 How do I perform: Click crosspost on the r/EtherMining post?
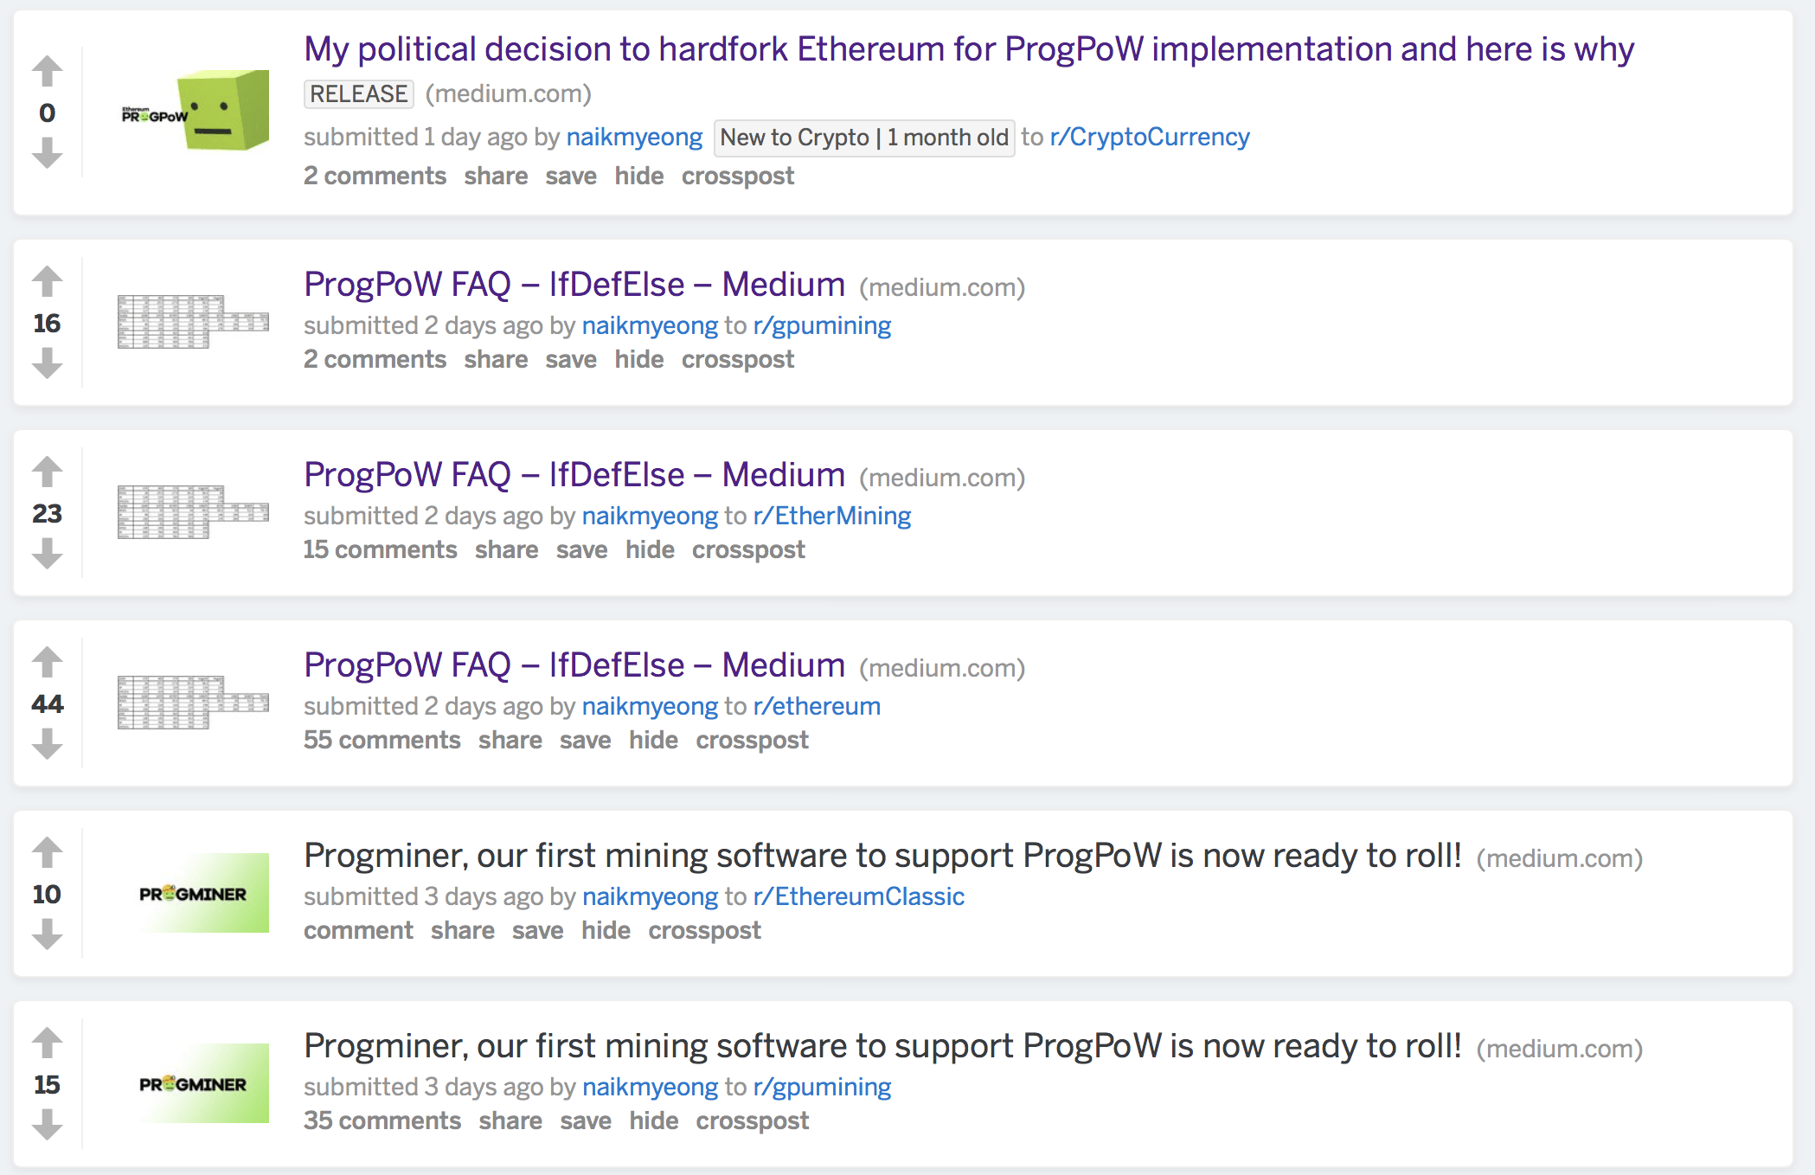(748, 549)
